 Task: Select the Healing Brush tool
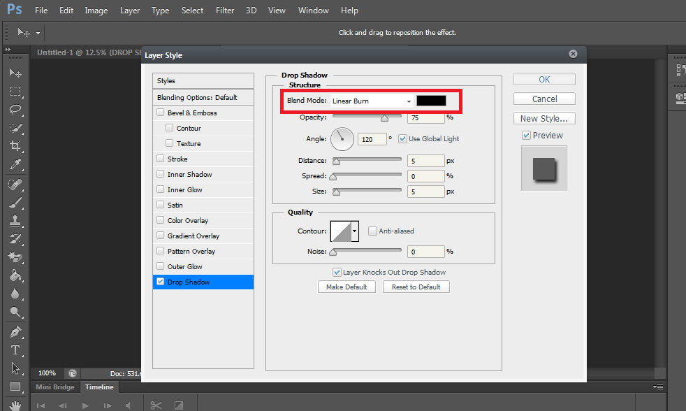(x=15, y=185)
